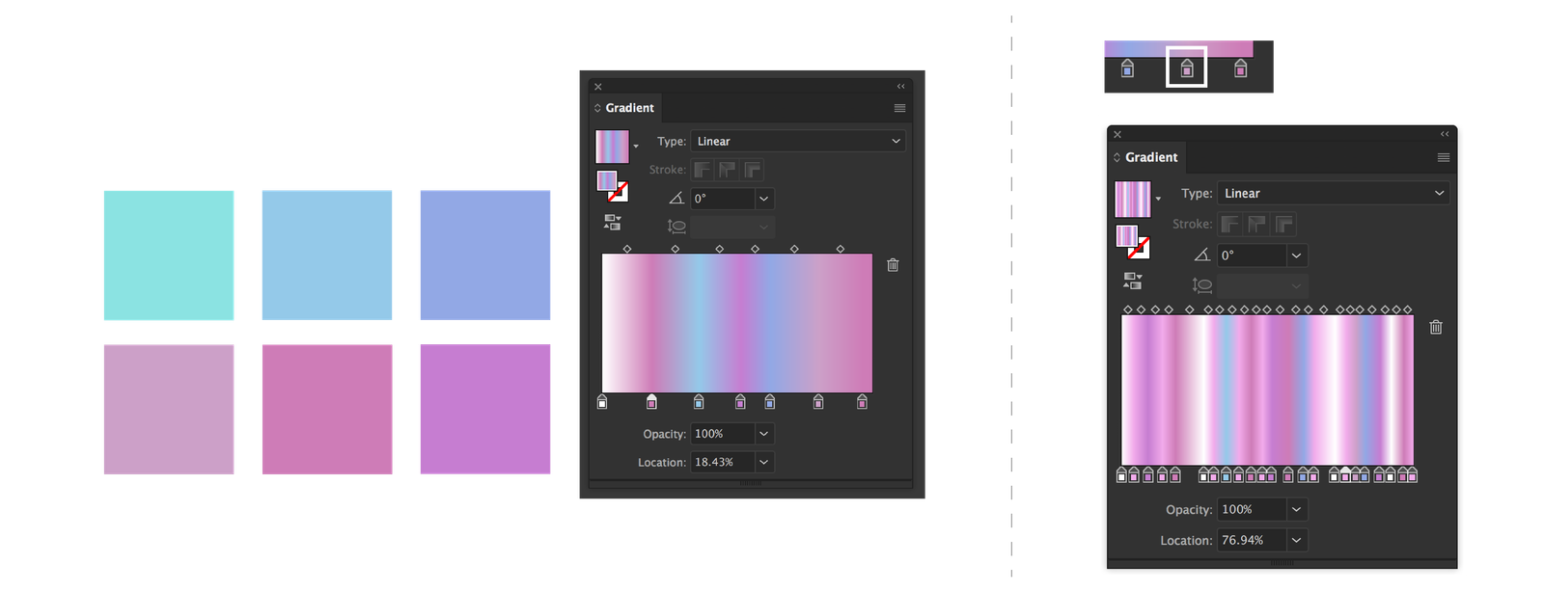Open gradient preset arrow beside left panel thumbnail
The image size is (1544, 592).
click(x=636, y=147)
